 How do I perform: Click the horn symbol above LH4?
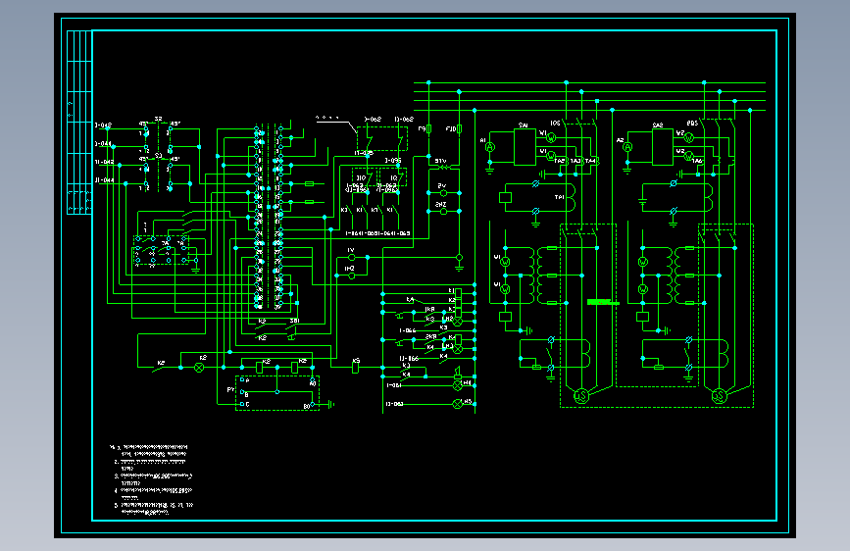[458, 372]
